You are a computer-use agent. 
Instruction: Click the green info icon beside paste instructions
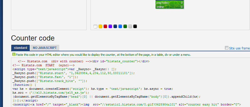coord(14,54)
